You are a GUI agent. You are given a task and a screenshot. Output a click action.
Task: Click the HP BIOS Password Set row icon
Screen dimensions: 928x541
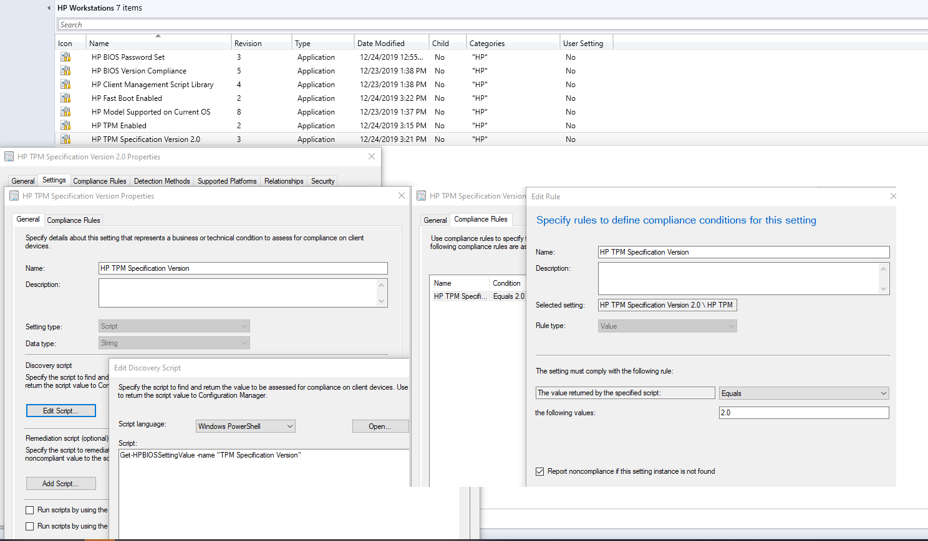coord(65,57)
